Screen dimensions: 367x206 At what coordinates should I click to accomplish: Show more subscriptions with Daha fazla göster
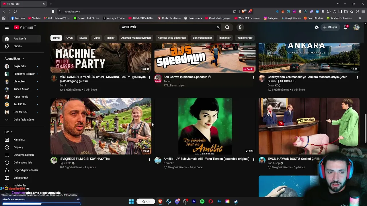point(22,120)
